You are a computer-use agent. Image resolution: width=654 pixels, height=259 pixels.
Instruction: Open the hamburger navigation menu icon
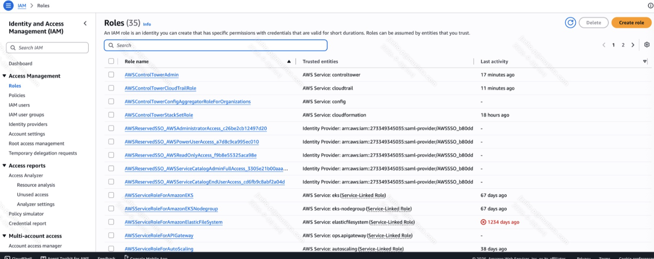pos(8,6)
